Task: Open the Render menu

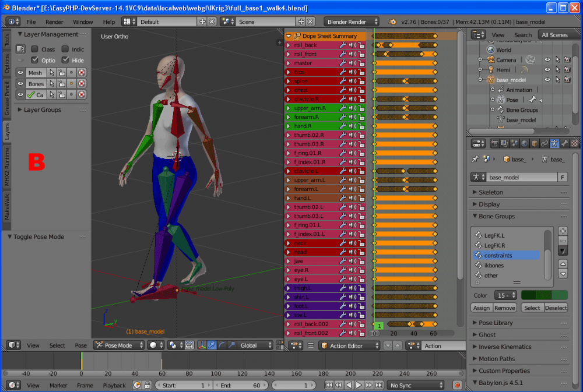Action: 54,22
